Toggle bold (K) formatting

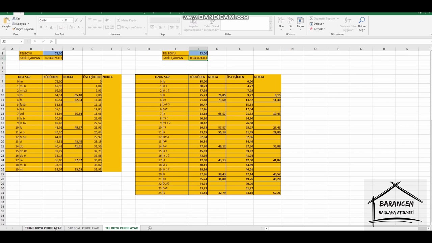tap(41, 27)
